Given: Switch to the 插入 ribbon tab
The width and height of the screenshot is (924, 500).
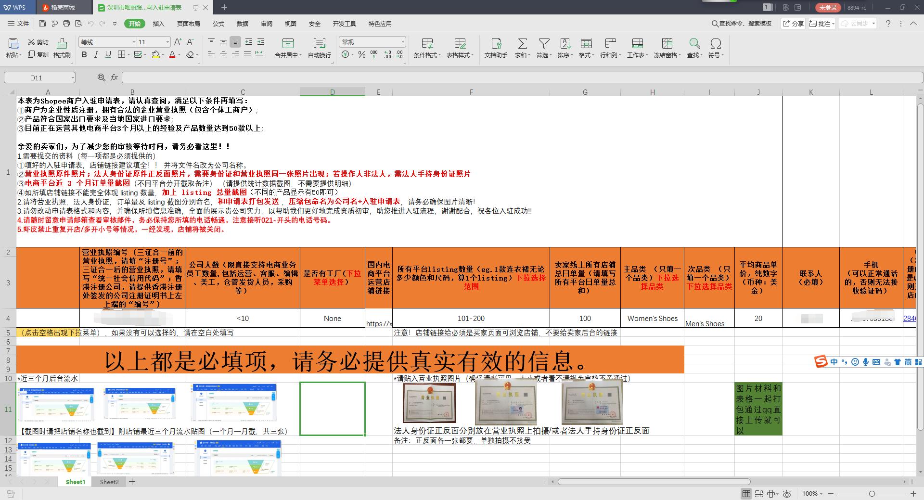Looking at the screenshot, I should click(x=158, y=24).
